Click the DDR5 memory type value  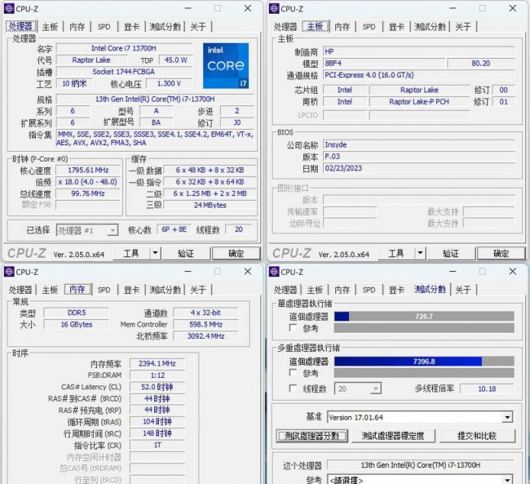pyautogui.click(x=77, y=313)
